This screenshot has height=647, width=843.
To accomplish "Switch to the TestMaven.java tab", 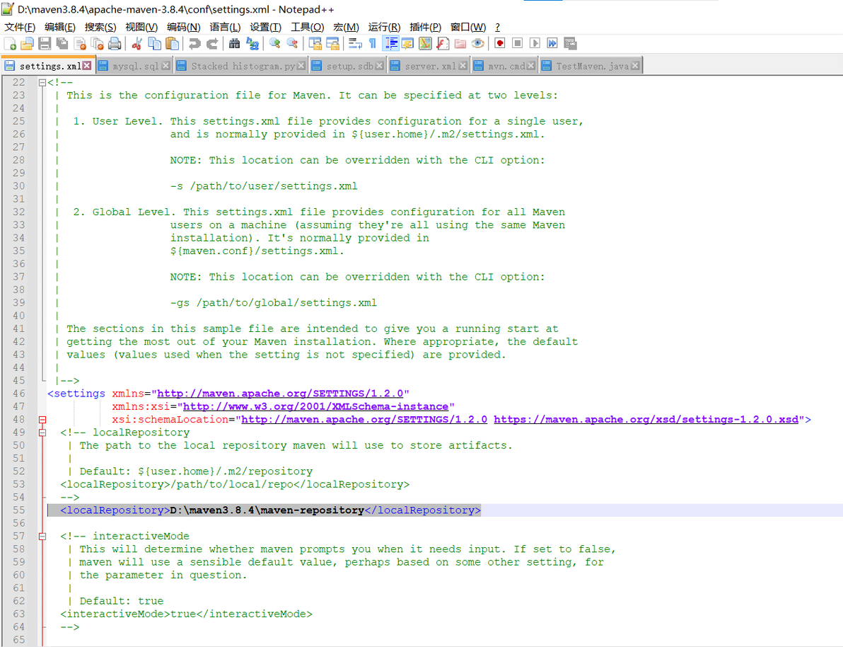I will coord(592,66).
